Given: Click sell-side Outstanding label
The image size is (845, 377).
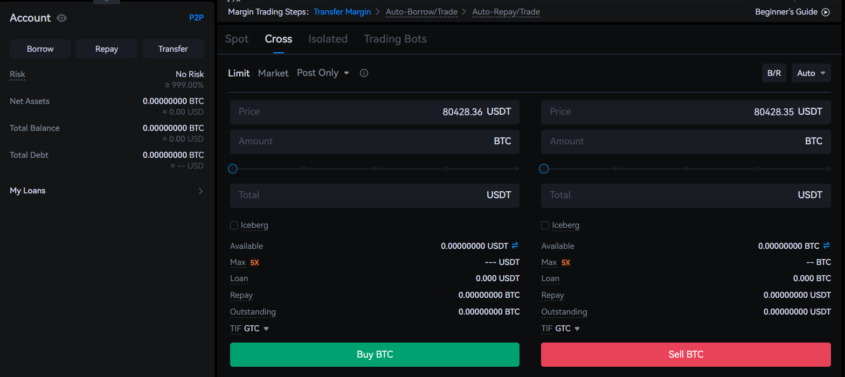Looking at the screenshot, I should [564, 312].
